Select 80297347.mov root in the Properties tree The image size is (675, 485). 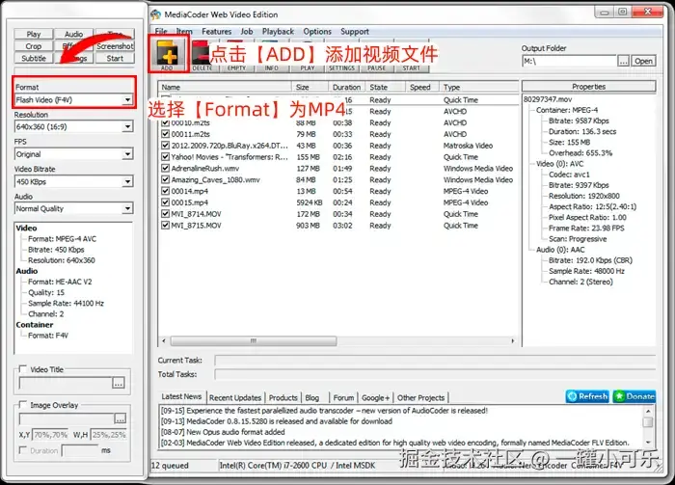(x=548, y=99)
